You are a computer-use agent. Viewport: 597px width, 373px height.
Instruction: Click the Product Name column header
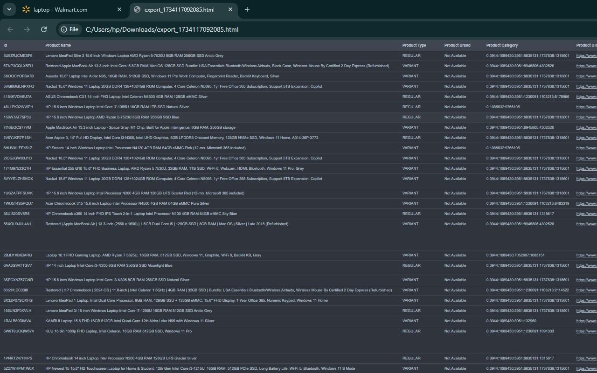[x=58, y=45]
